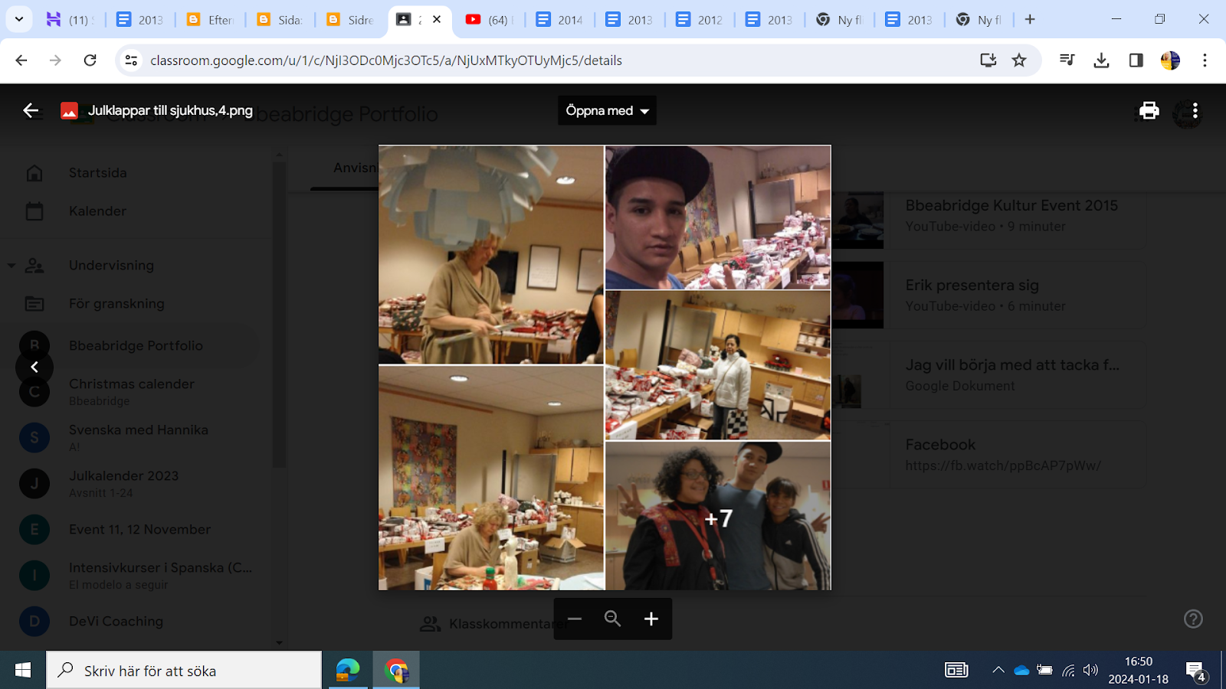Switch to the 'Sida' Blogger tab
Image resolution: width=1226 pixels, height=689 pixels.
tap(280, 20)
